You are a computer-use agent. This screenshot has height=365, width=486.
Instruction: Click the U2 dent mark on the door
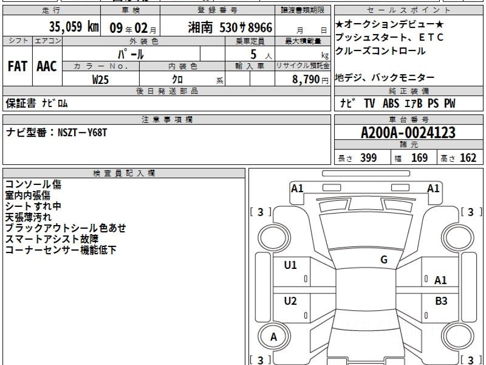pyautogui.click(x=290, y=301)
